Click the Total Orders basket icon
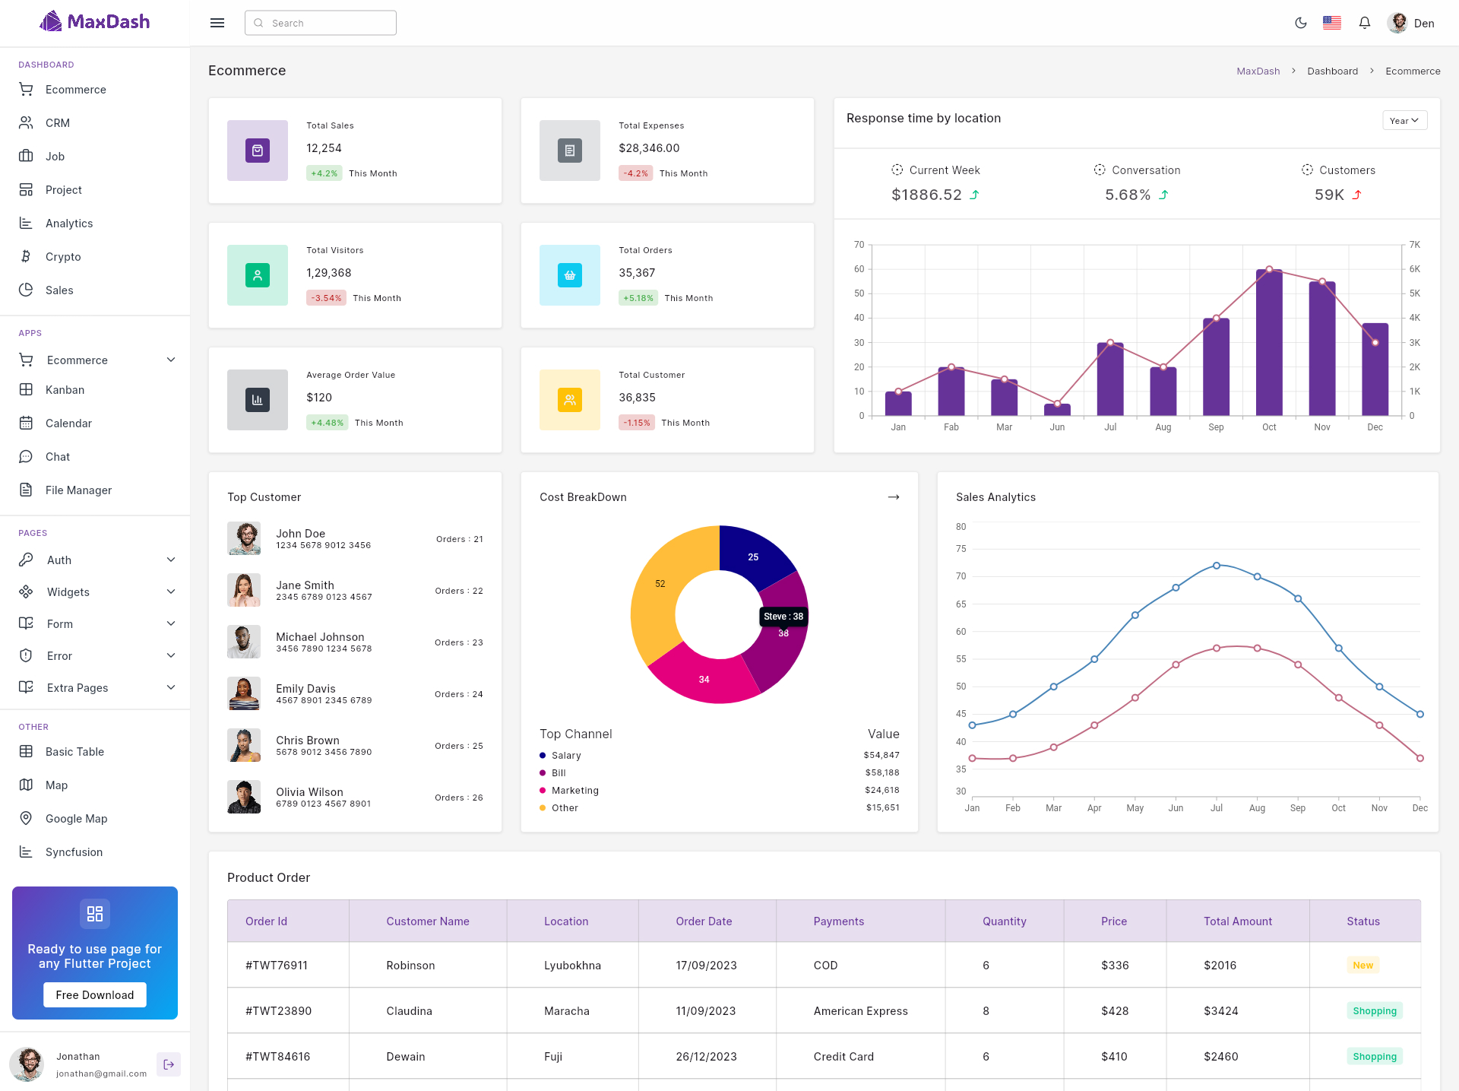 pos(570,275)
